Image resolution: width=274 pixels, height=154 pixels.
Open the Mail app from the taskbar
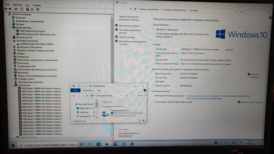115,144
